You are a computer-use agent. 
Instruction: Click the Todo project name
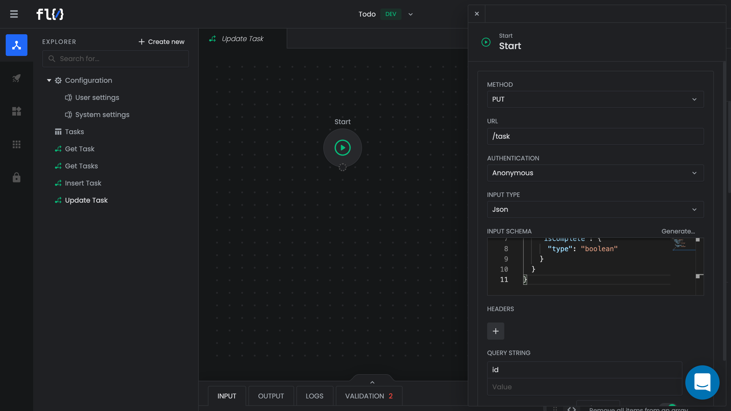point(367,14)
